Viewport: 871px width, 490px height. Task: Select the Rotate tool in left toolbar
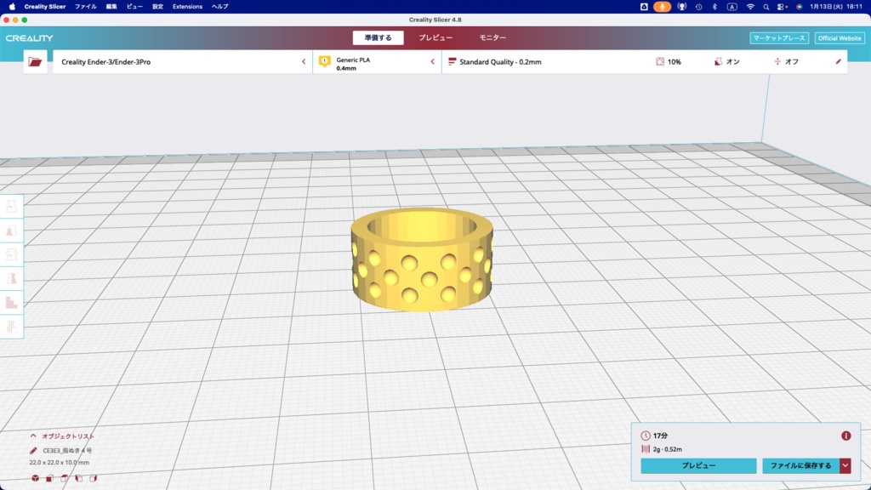[x=12, y=254]
